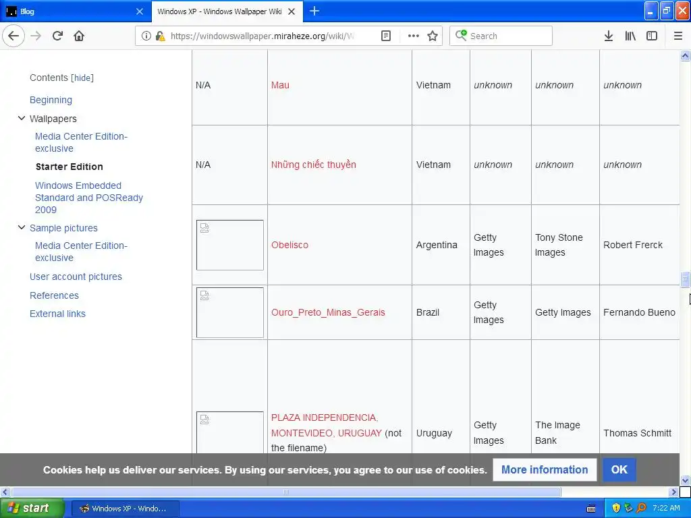
Task: Click the forward navigation arrow
Action: click(36, 36)
